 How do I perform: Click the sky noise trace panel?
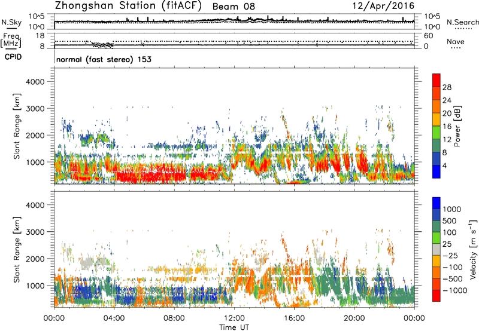coord(234,22)
